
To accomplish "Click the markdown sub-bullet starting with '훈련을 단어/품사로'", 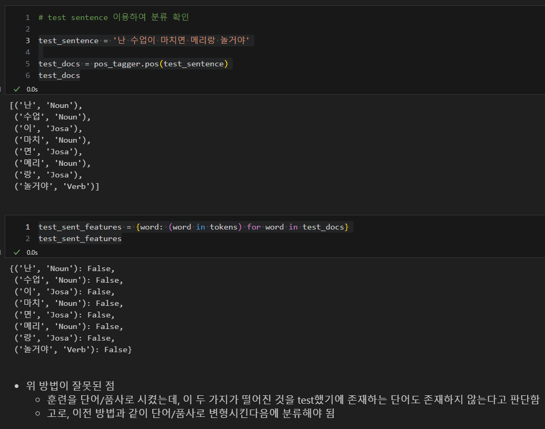I will click(x=293, y=400).
